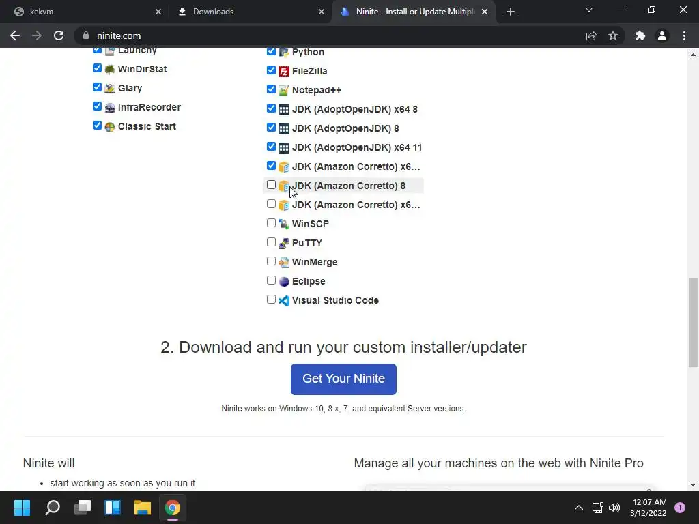Open Chrome profile avatar
Screen dimensions: 699x524
662,35
